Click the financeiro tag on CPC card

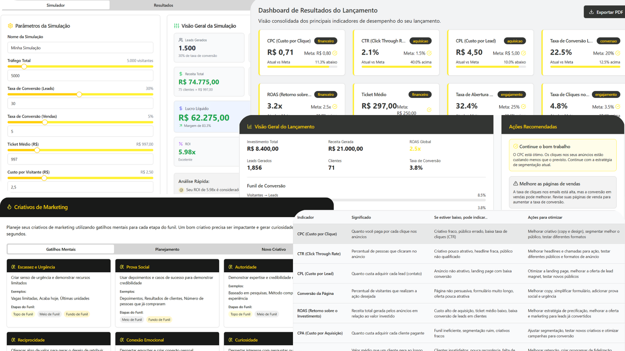click(x=326, y=41)
